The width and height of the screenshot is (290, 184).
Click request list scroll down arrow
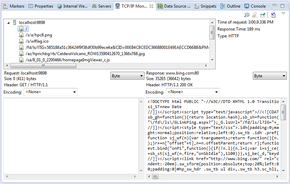coord(212,60)
